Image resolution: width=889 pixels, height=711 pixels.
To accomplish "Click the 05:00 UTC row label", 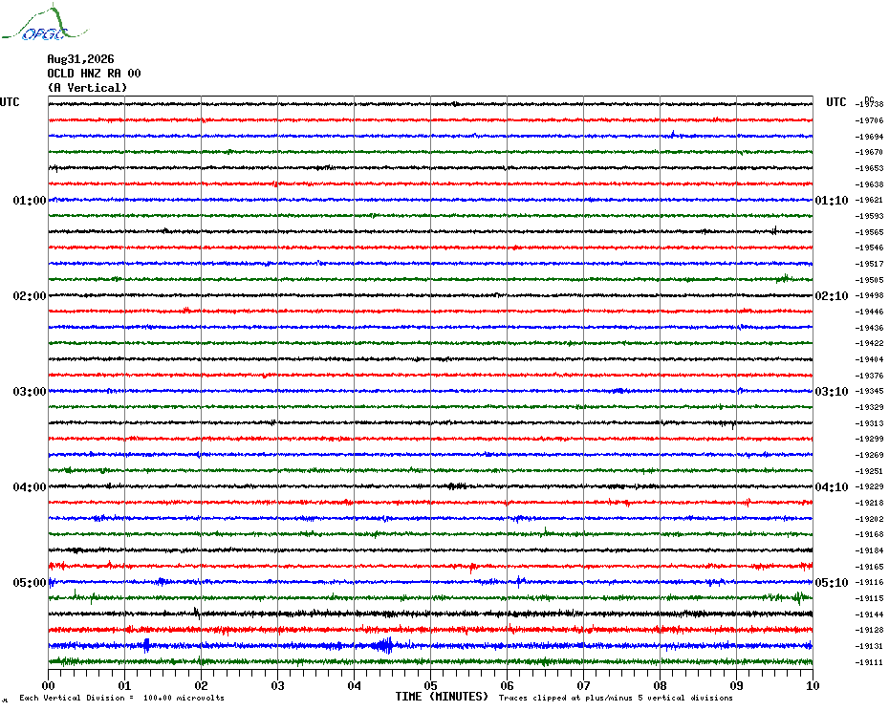I will point(30,582).
